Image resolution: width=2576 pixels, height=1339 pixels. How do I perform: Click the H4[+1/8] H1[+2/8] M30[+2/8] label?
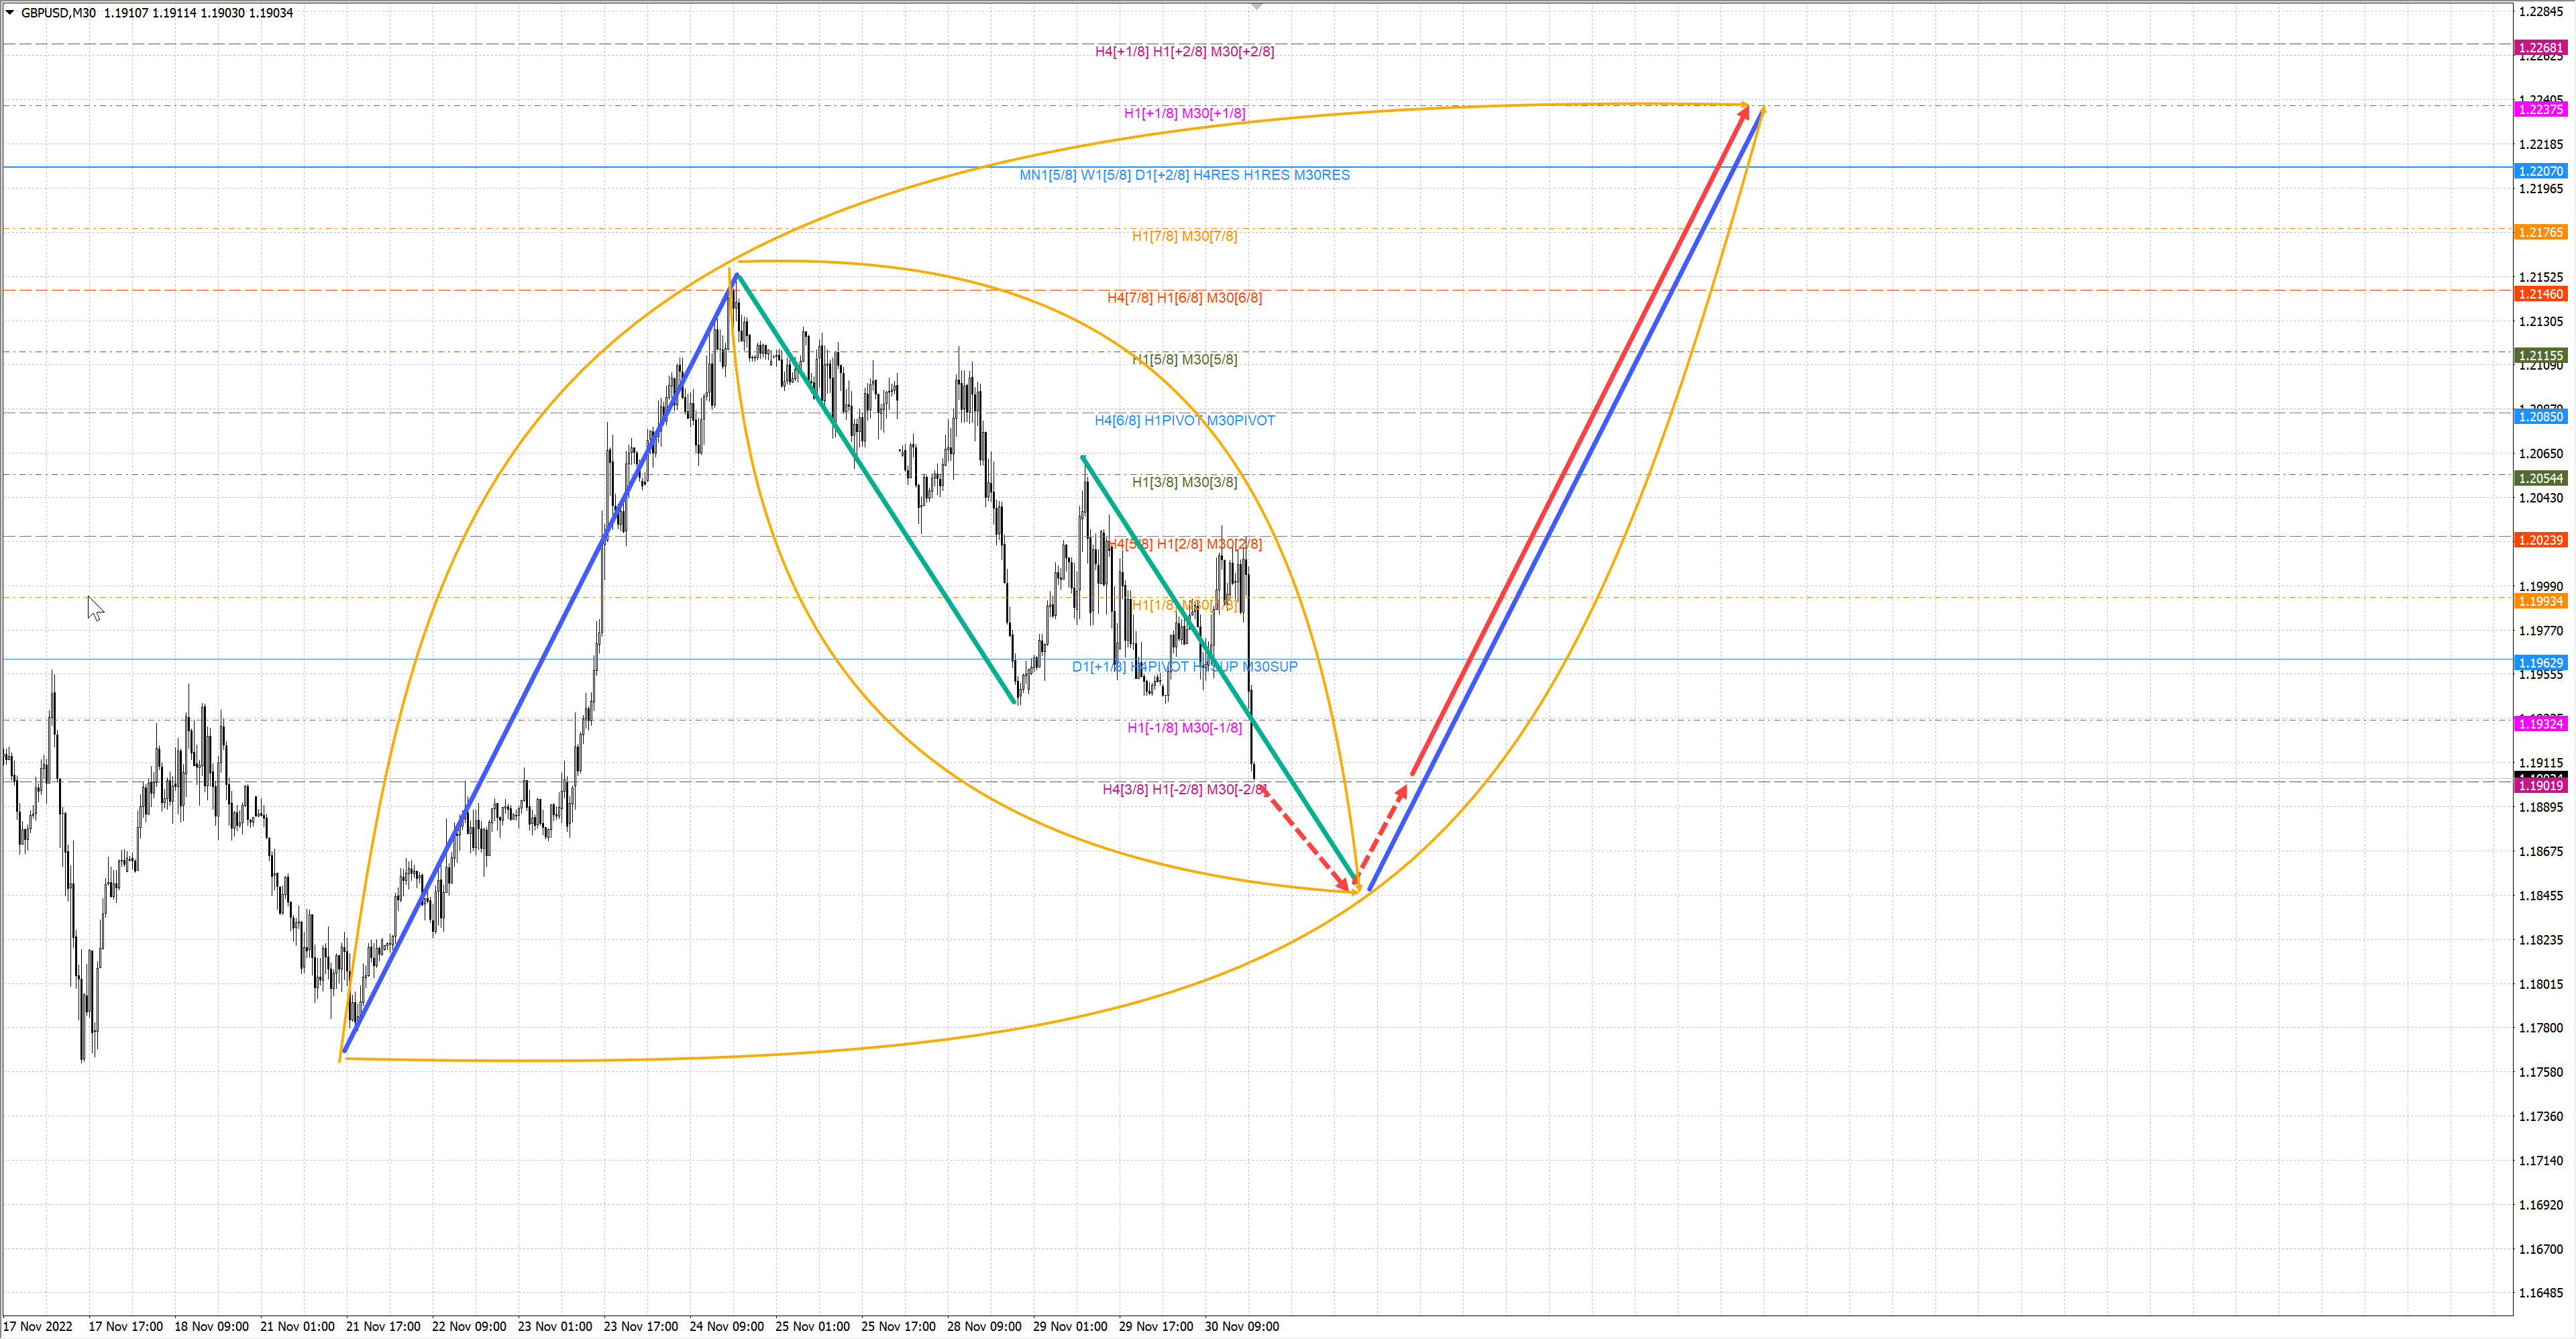click(x=1184, y=51)
